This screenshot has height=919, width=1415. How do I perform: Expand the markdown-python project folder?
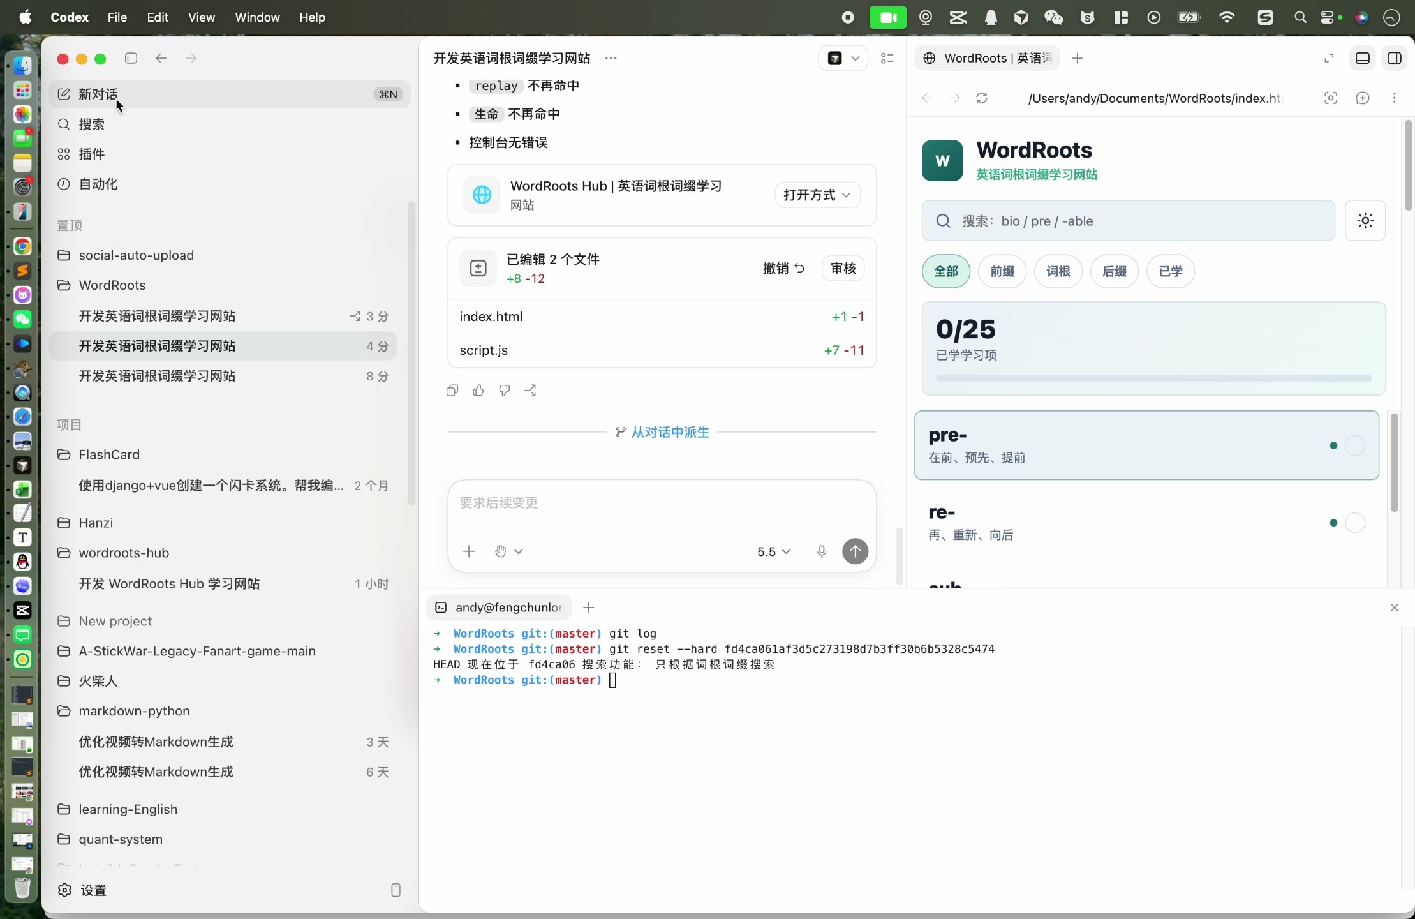point(223,711)
